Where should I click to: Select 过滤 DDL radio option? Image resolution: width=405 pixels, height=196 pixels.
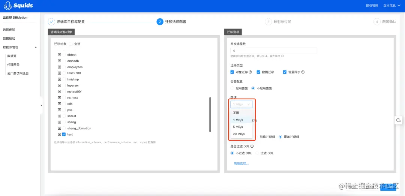[257, 153]
